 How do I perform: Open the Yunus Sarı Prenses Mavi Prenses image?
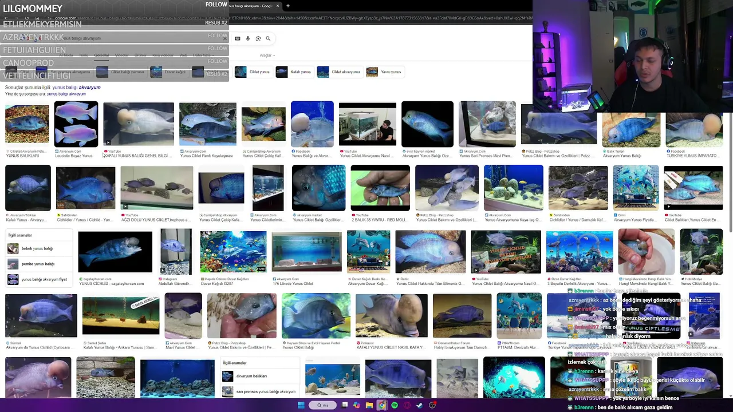[x=487, y=124]
